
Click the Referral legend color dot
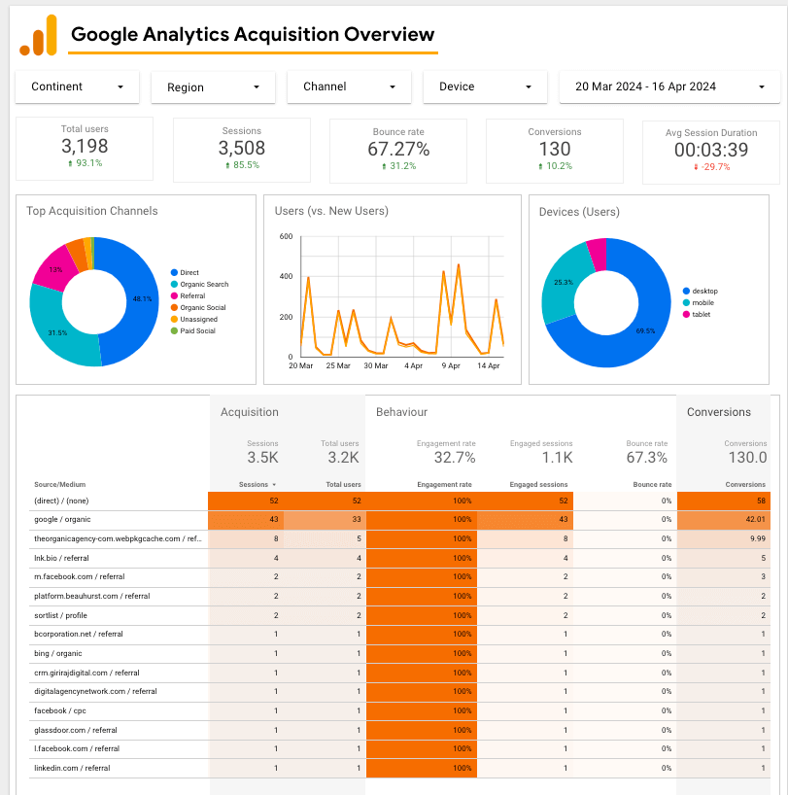click(174, 296)
